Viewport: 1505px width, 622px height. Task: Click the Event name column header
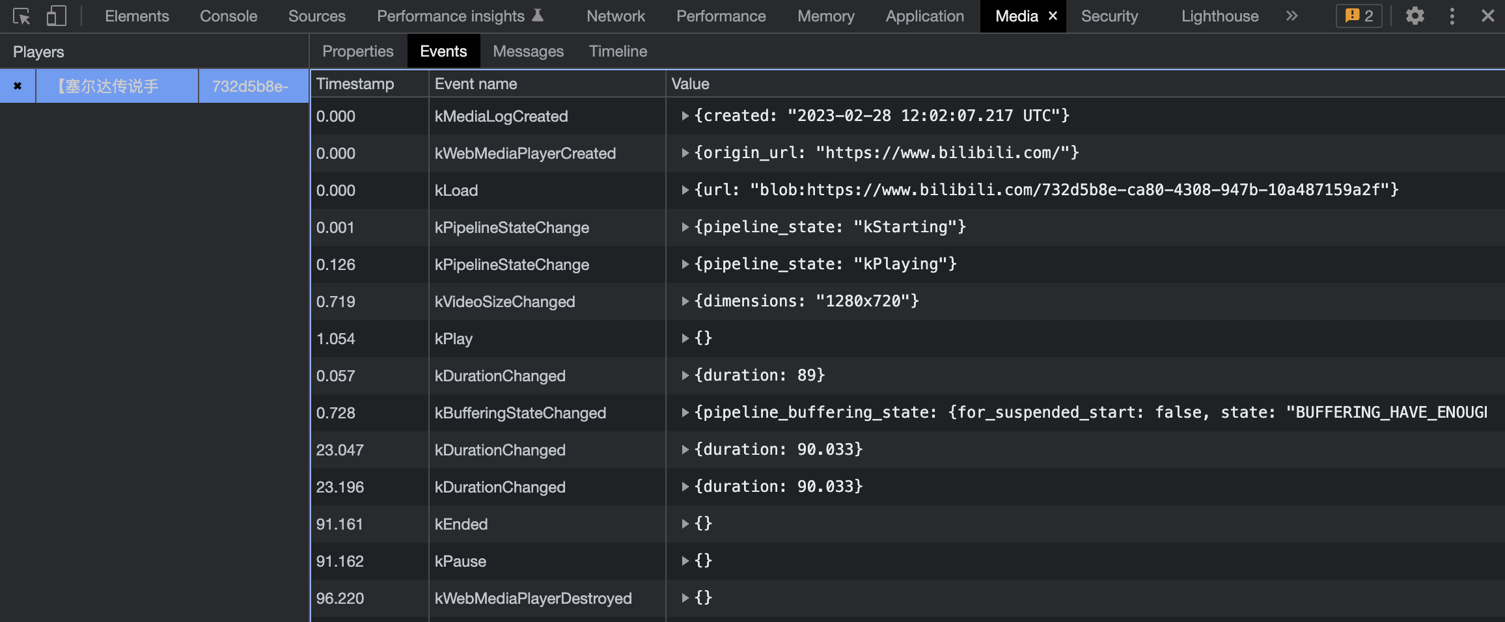click(x=476, y=84)
